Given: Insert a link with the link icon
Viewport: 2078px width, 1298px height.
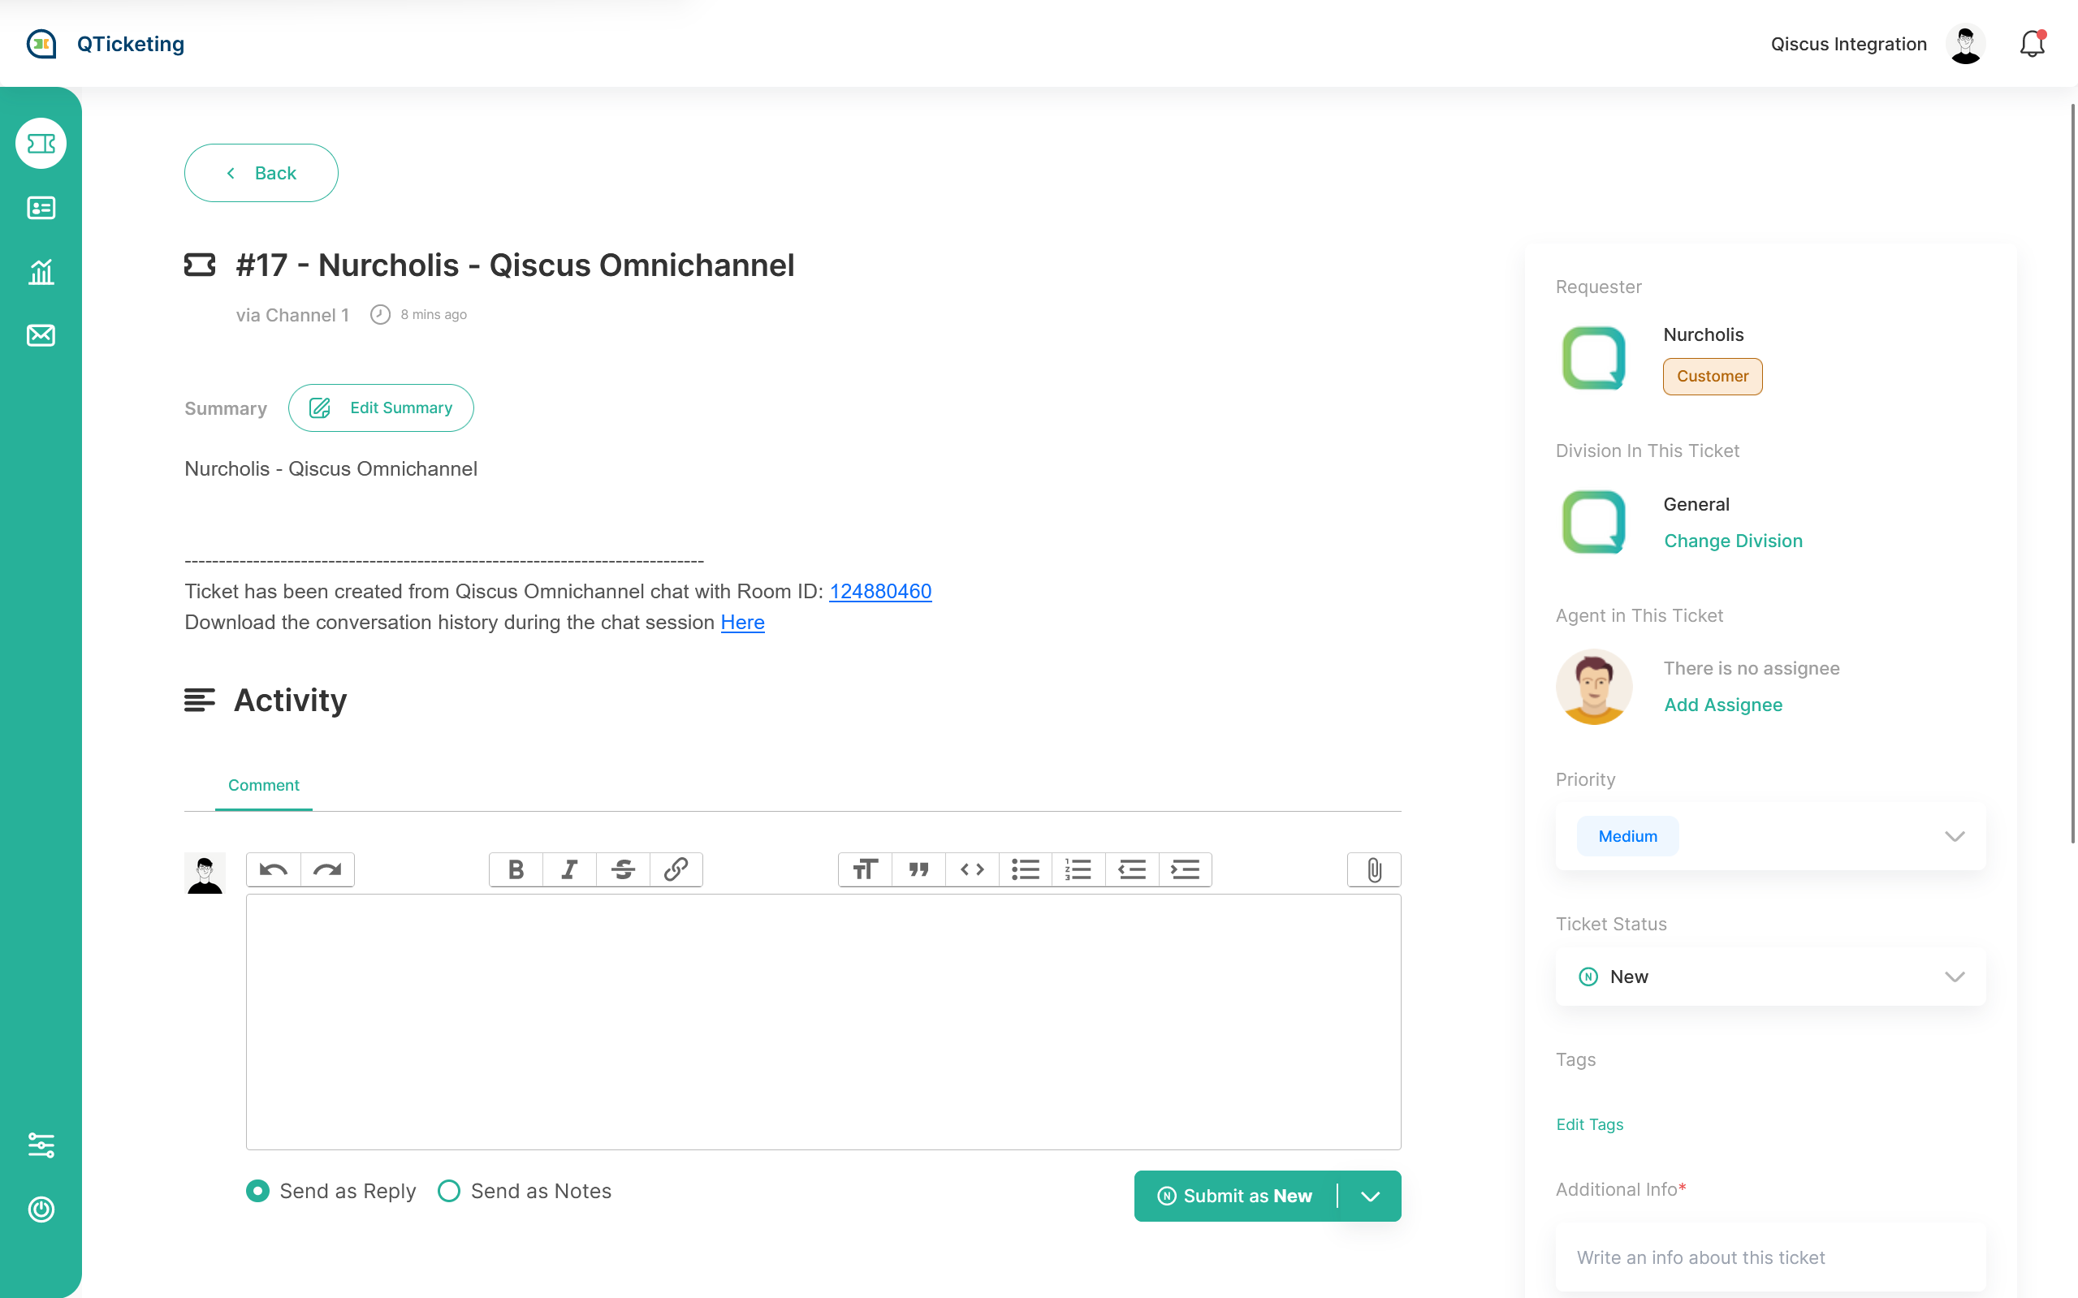Looking at the screenshot, I should pyautogui.click(x=676, y=869).
